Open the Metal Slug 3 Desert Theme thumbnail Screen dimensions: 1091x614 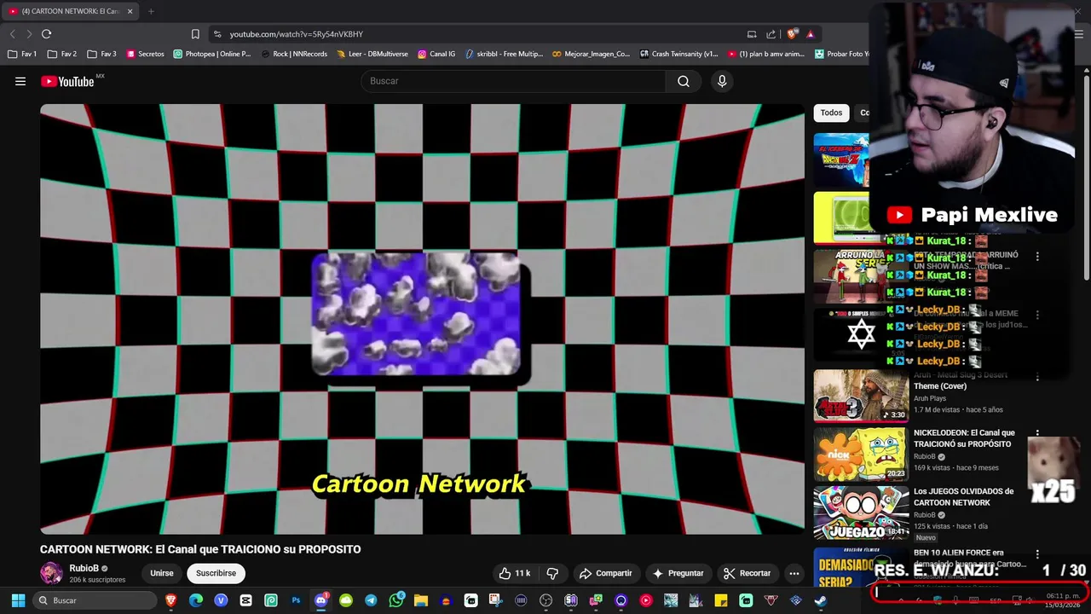(861, 396)
